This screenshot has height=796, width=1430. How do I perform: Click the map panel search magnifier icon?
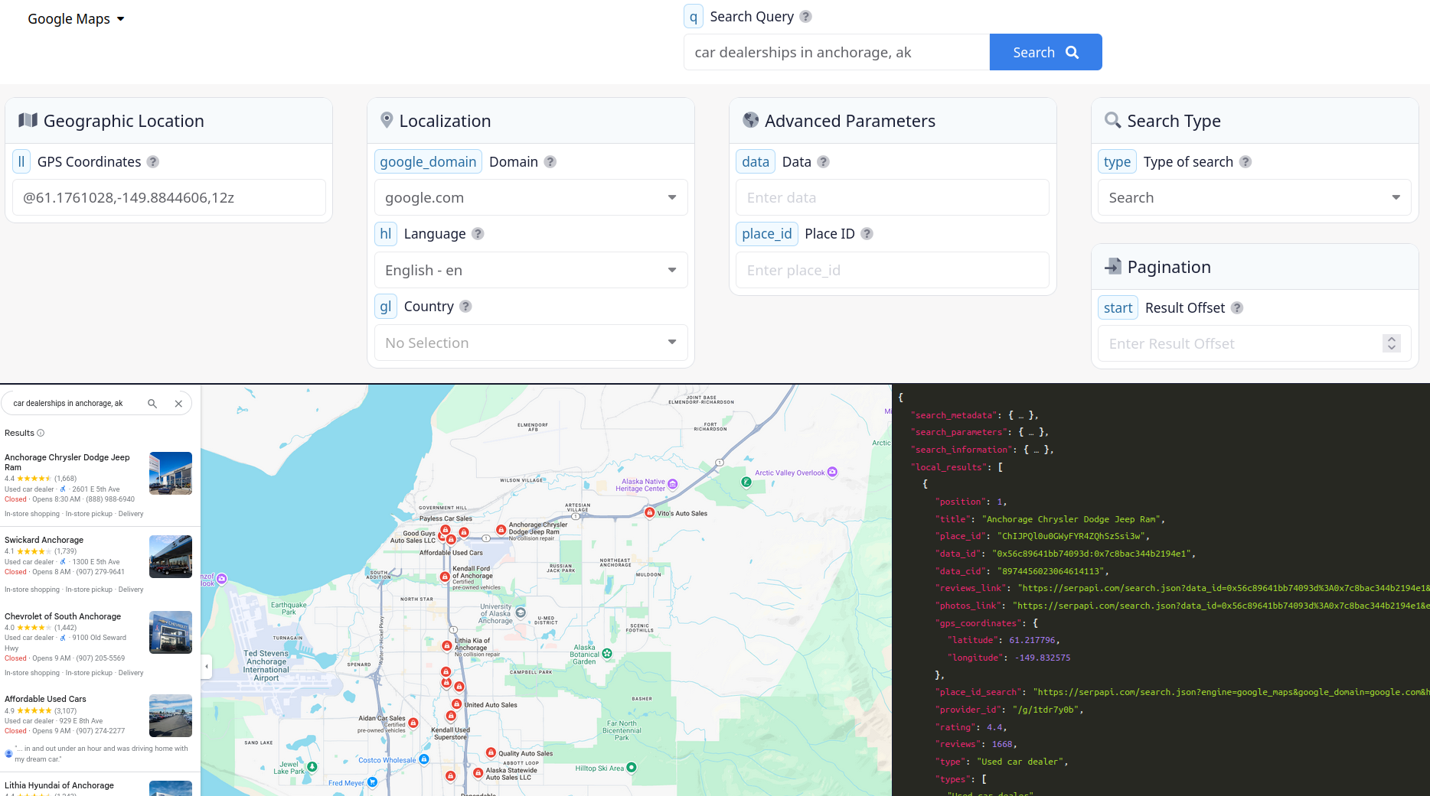point(152,404)
